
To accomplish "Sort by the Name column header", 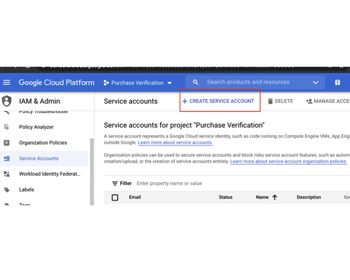I will coord(262,197).
